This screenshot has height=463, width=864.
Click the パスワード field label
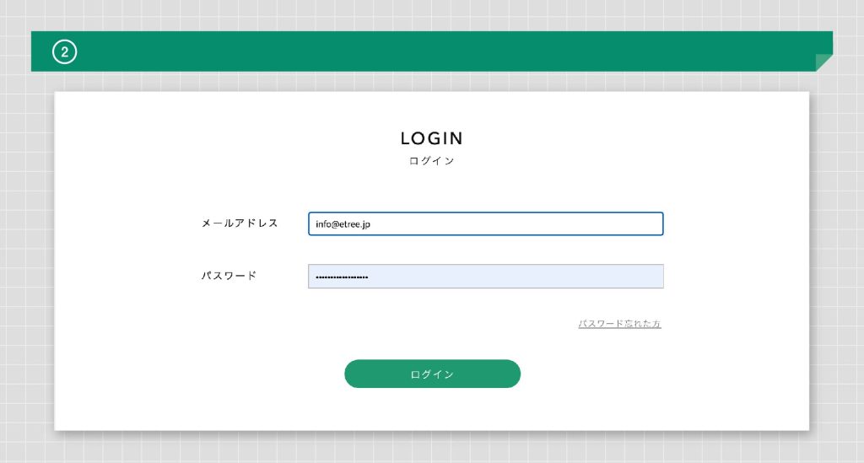[x=229, y=276]
